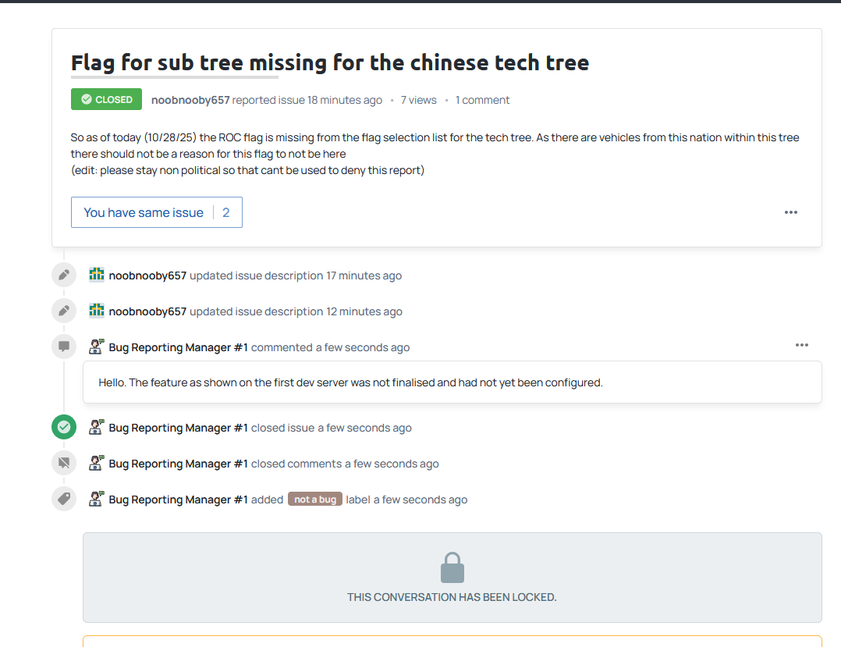
Task: Click the second pencil edit timeline icon
Action: [64, 311]
